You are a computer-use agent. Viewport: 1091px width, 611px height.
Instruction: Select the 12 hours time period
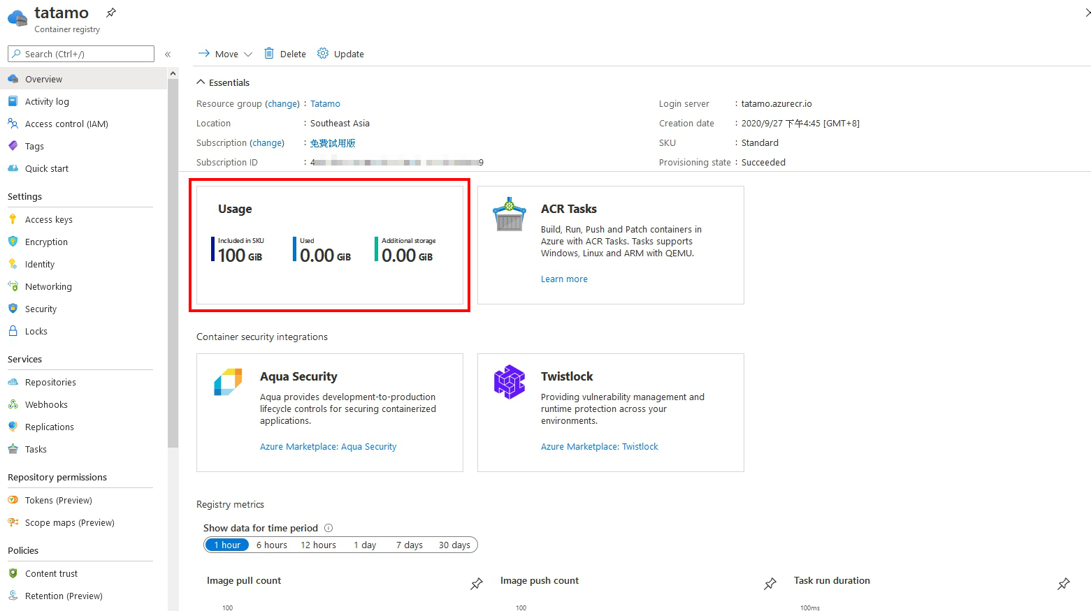pyautogui.click(x=319, y=545)
